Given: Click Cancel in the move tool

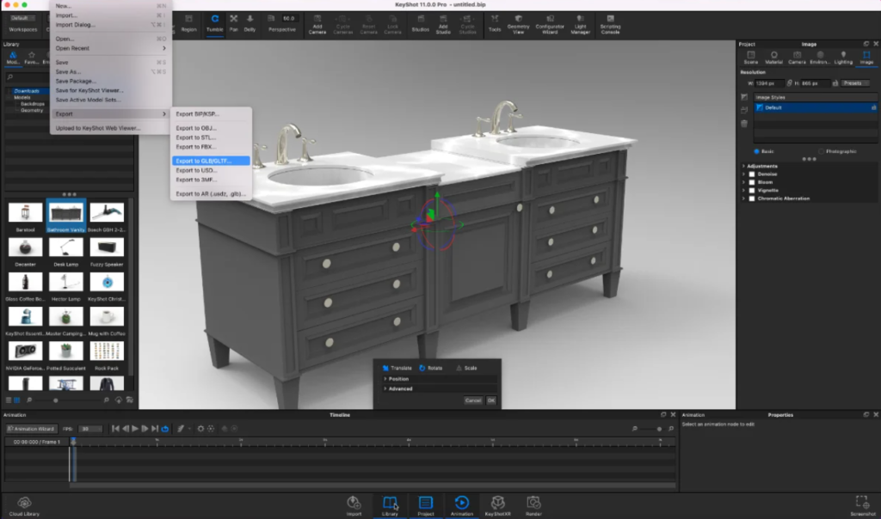Looking at the screenshot, I should [473, 400].
